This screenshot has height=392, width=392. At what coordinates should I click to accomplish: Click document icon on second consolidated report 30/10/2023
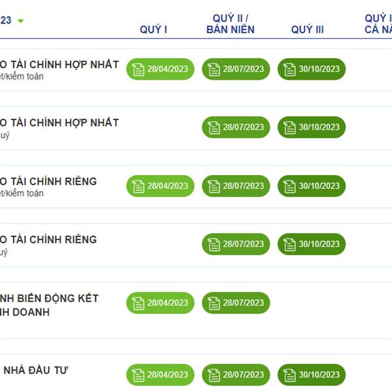click(x=289, y=127)
